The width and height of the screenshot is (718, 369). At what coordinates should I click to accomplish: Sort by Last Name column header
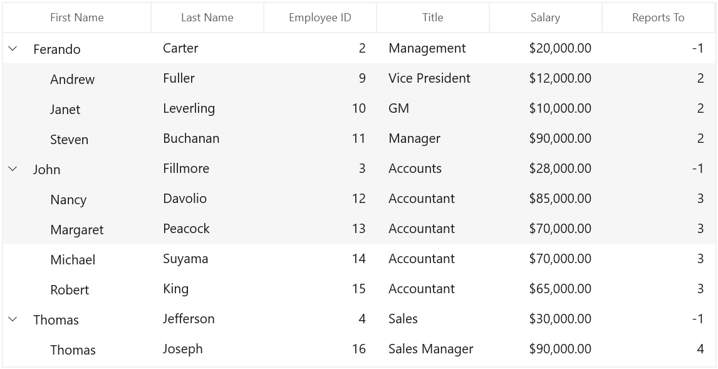[207, 18]
